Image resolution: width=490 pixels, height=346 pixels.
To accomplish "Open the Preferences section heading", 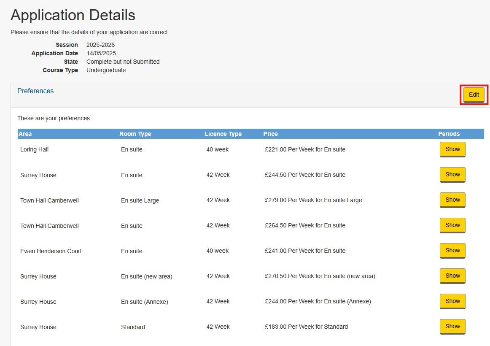I will pos(35,91).
